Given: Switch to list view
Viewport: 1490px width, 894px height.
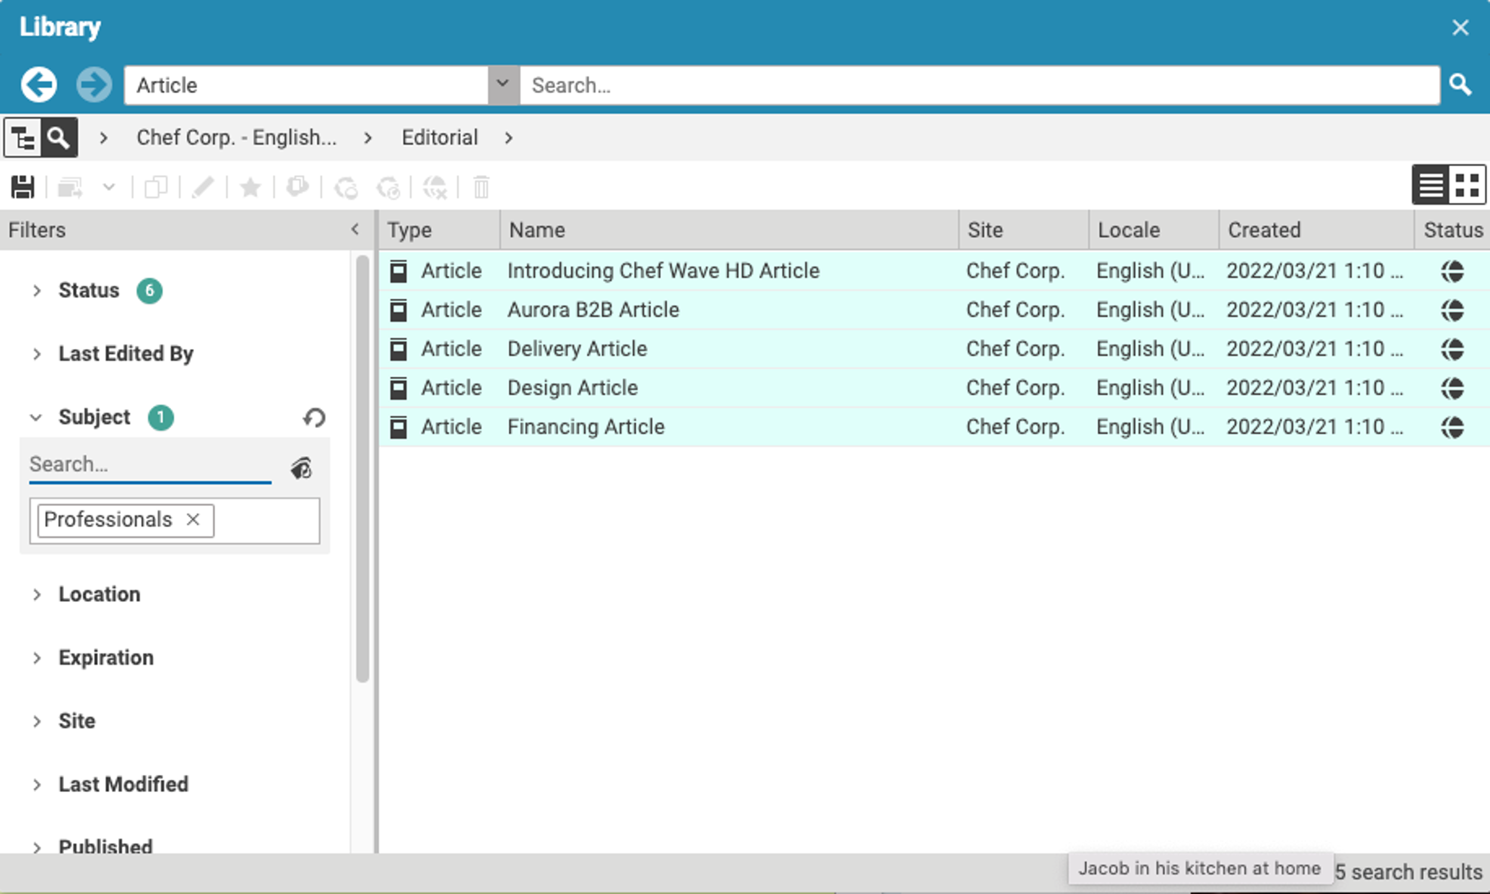Looking at the screenshot, I should tap(1431, 185).
